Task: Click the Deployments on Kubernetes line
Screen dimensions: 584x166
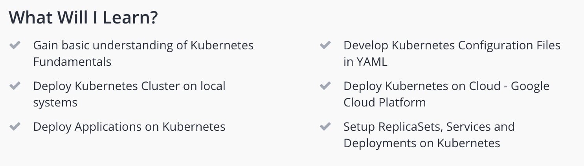Action: tap(422, 143)
